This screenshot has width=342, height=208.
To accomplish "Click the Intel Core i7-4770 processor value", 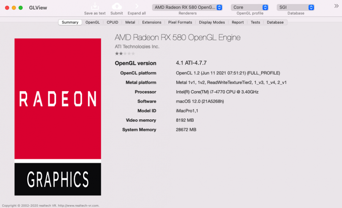I will 217,92.
